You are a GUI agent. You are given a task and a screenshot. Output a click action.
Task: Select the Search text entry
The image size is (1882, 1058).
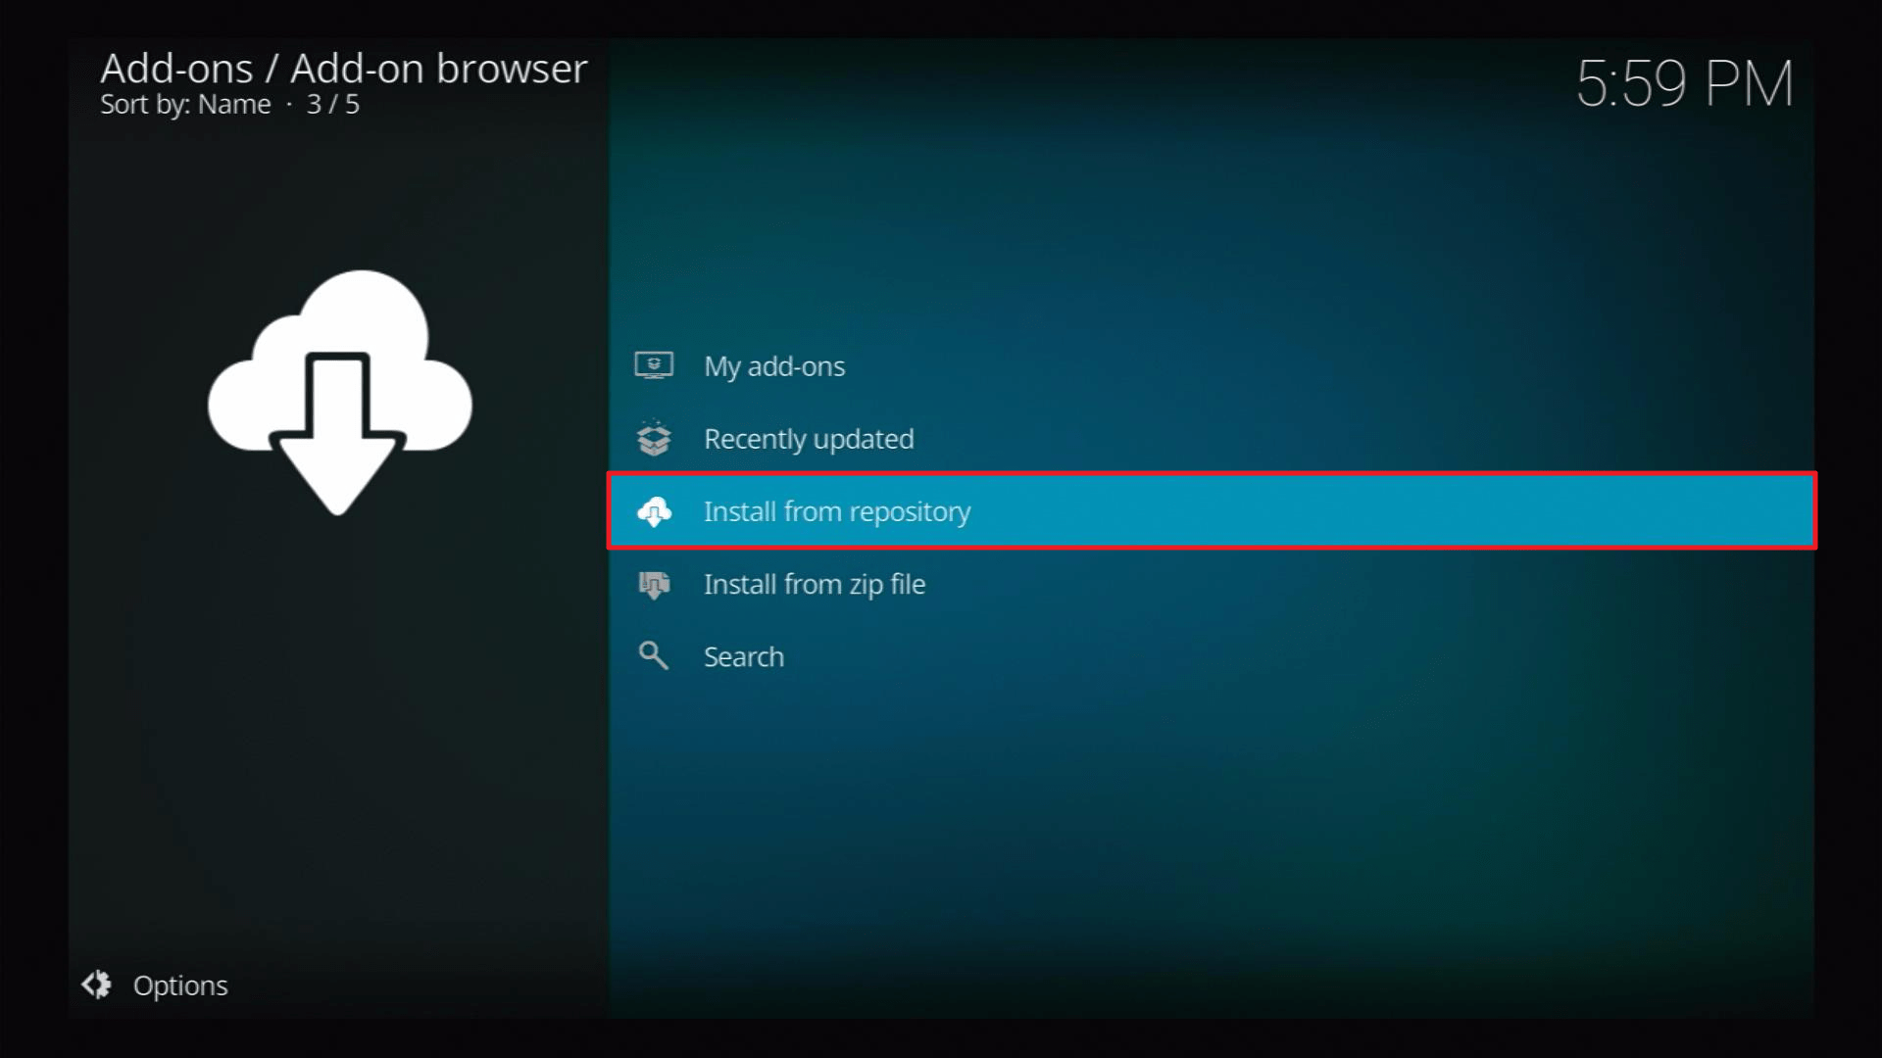tap(743, 656)
